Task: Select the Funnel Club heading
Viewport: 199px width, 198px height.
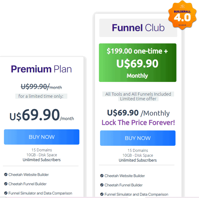Action: tap(138, 28)
